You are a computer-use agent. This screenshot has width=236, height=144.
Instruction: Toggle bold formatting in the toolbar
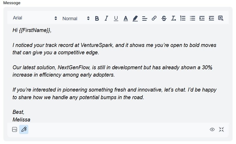(97, 18)
